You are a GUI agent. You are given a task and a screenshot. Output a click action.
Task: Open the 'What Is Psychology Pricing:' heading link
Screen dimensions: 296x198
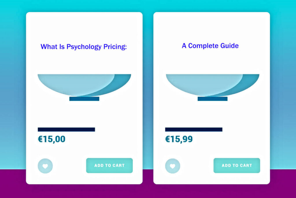[x=84, y=46]
